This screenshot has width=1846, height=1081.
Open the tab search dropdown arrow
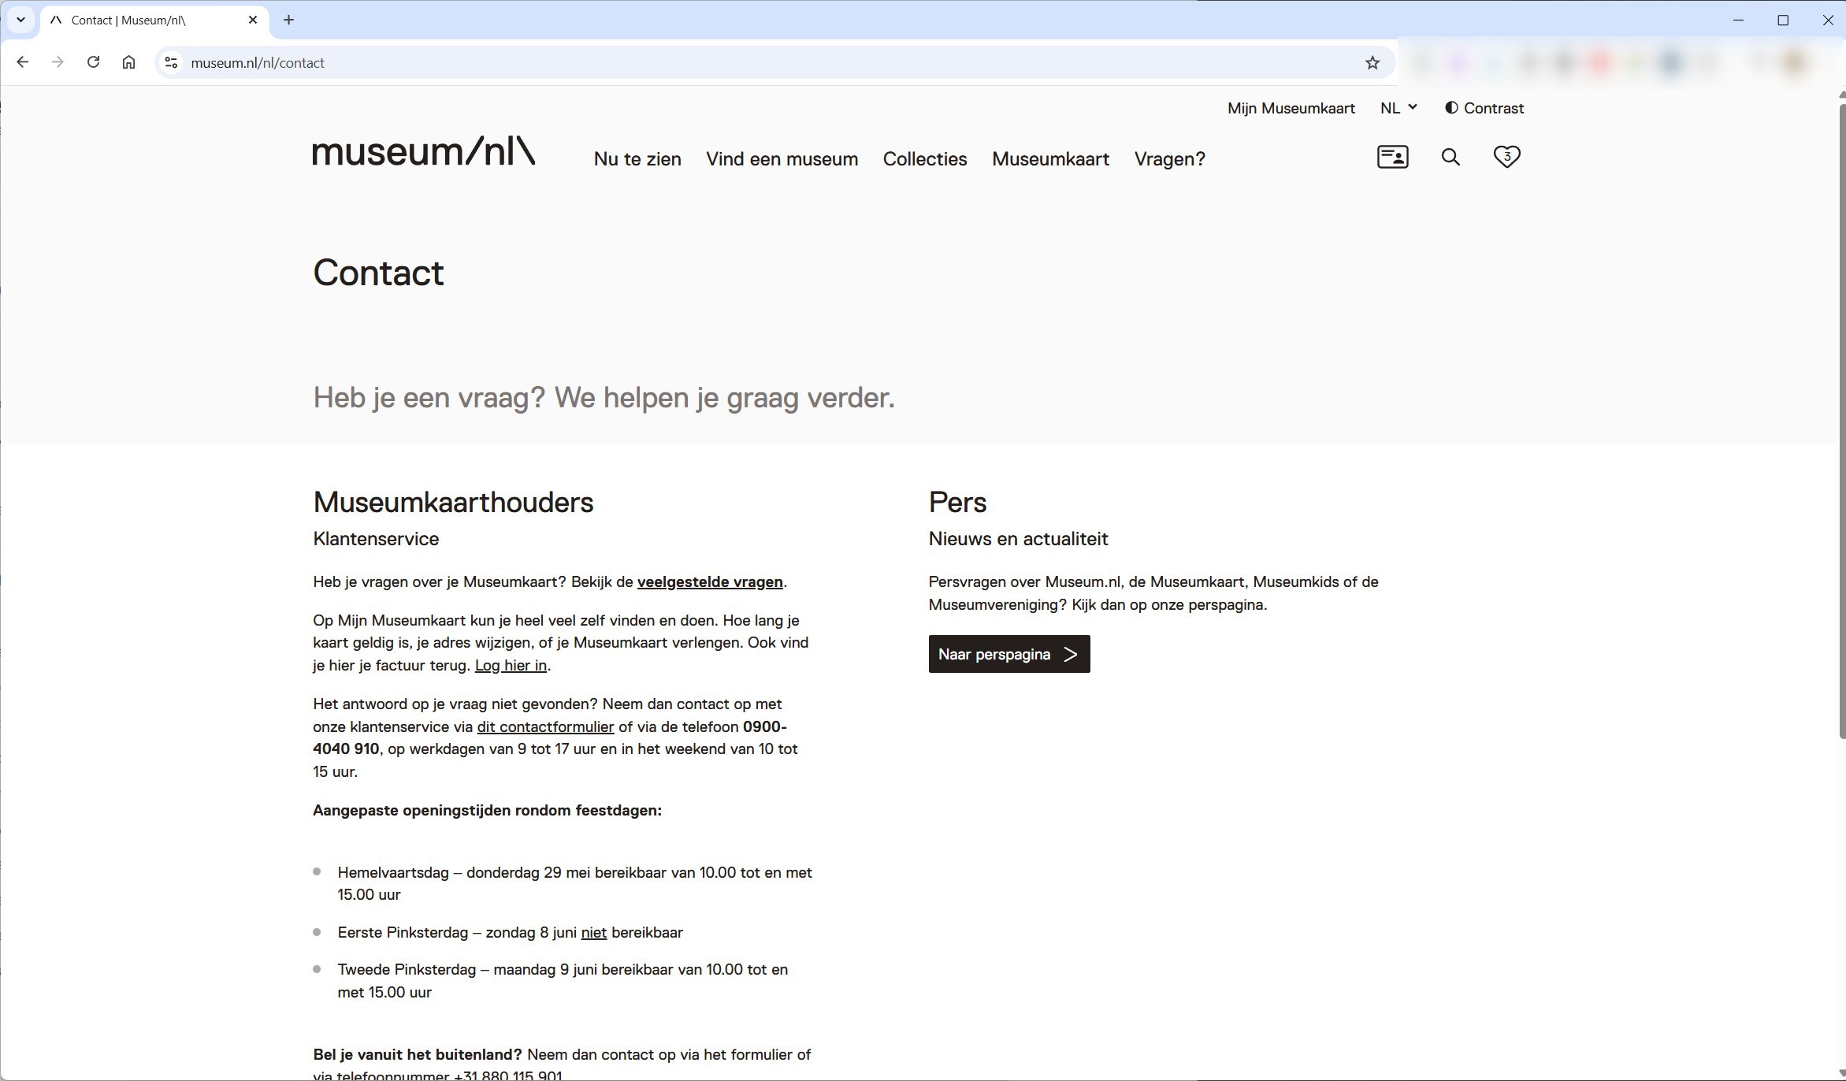click(x=20, y=20)
